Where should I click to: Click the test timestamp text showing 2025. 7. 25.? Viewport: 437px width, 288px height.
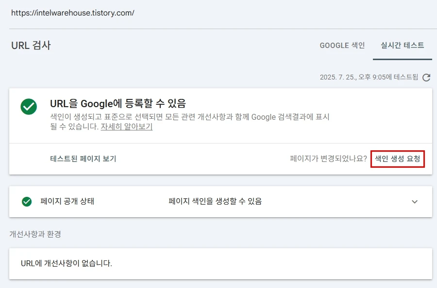pyautogui.click(x=369, y=77)
